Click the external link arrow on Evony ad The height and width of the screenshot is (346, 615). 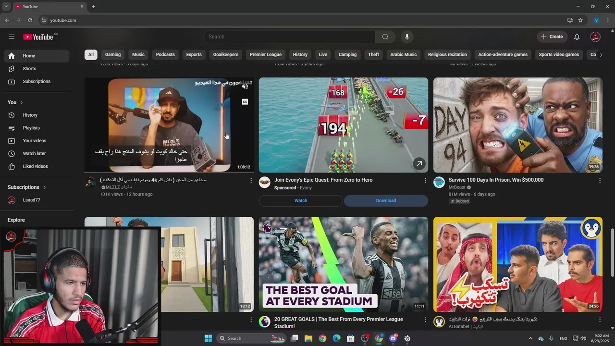coord(419,164)
